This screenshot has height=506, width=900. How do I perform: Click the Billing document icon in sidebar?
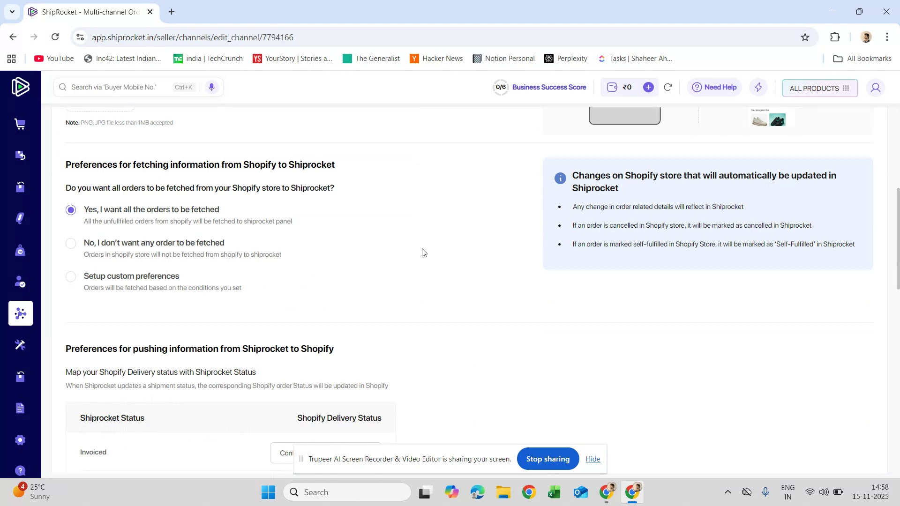click(x=20, y=408)
